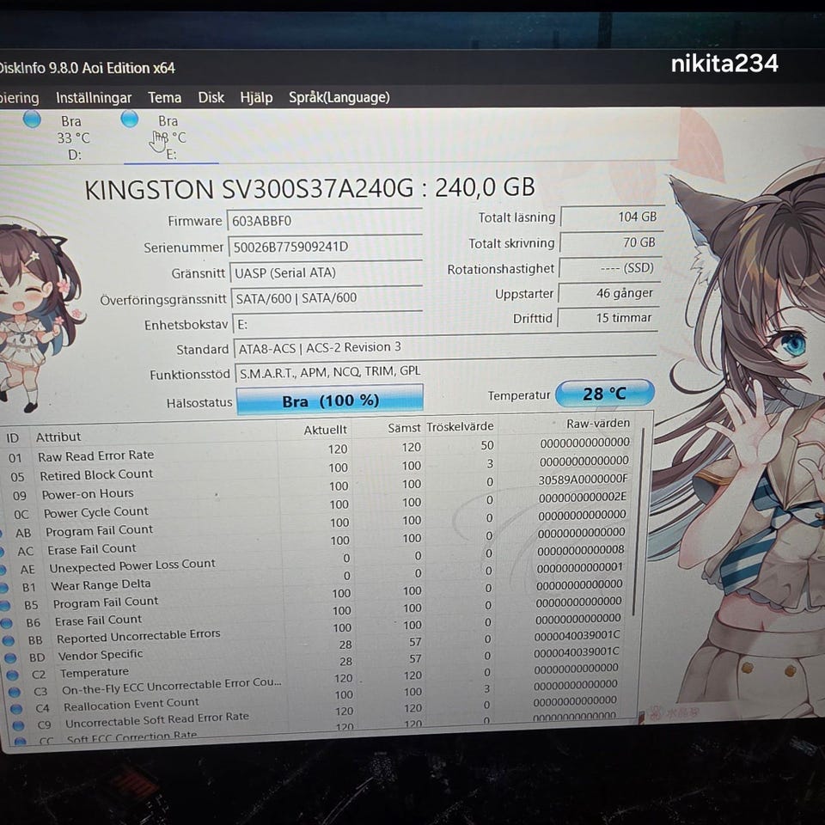Click the status dot of attribute B6
The height and width of the screenshot is (825, 825).
(x=6, y=623)
